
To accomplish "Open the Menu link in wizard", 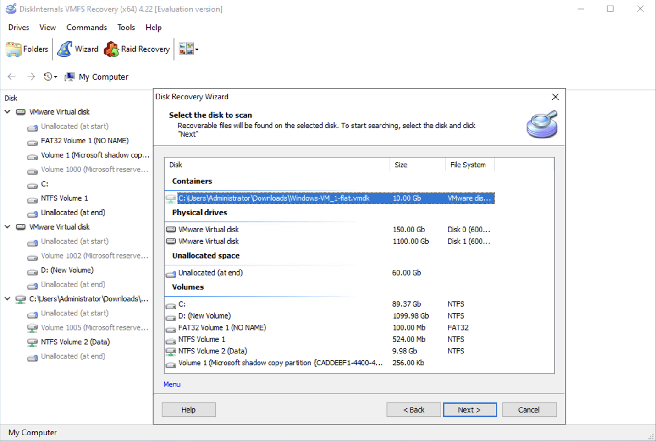I will 172,384.
